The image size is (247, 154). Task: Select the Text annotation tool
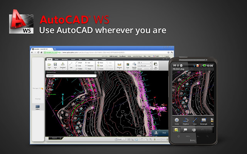(88, 62)
